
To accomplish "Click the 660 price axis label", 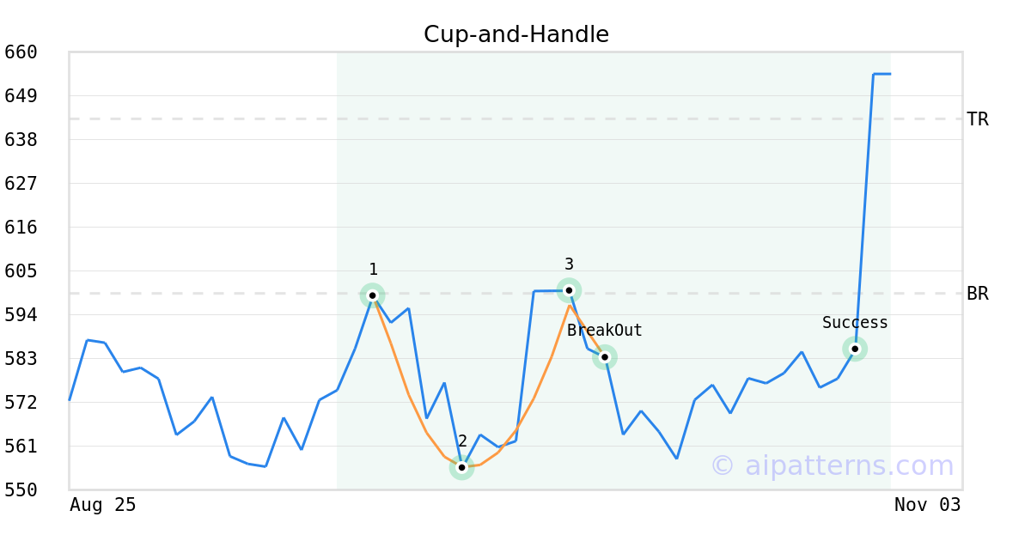I will [21, 52].
